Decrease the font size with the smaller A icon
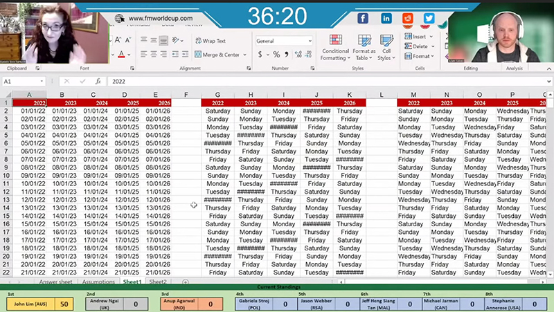Viewport: 554px width, 312px height. tap(128, 40)
